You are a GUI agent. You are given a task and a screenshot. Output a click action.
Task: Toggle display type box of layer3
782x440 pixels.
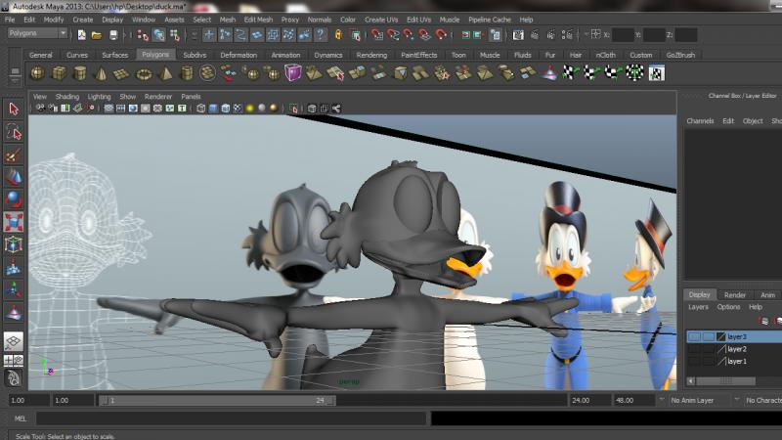pos(708,336)
